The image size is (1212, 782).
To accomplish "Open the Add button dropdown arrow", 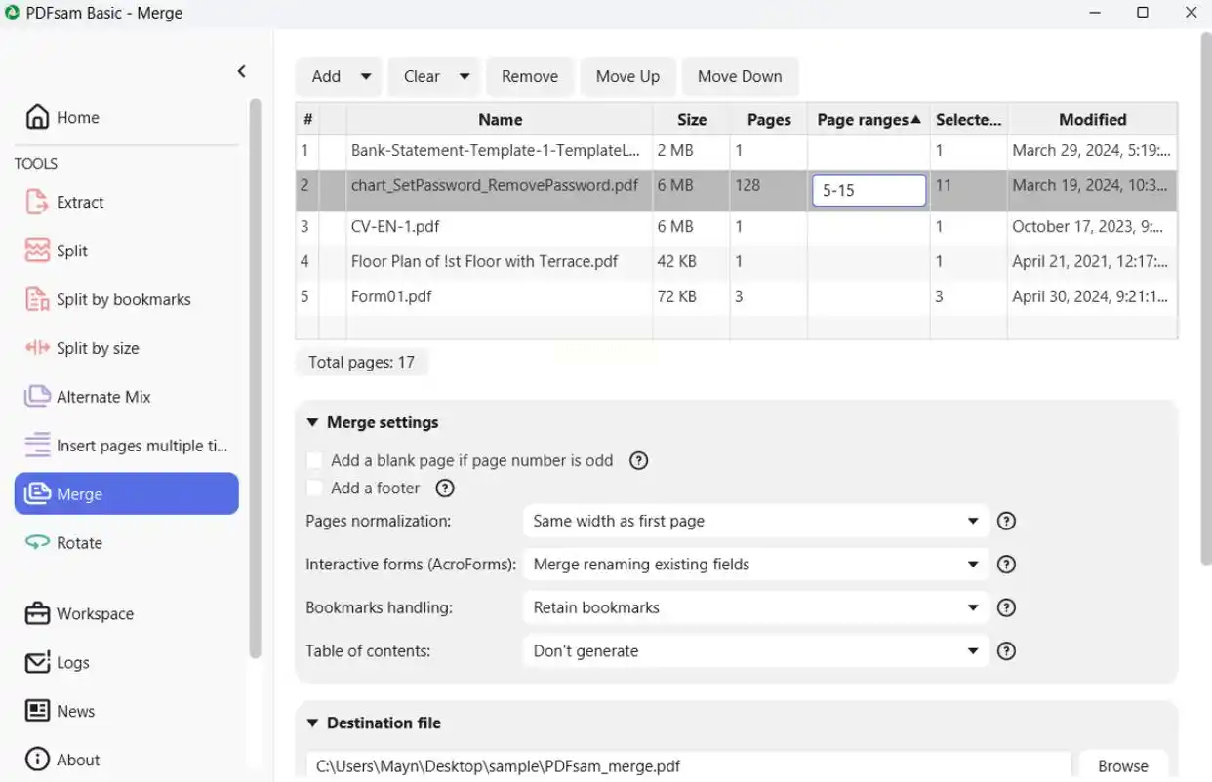I will (366, 76).
